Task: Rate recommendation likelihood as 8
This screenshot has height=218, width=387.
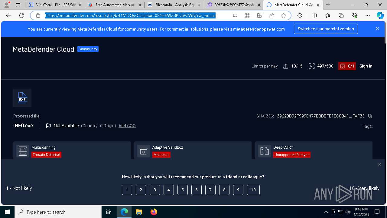Action: click(x=224, y=190)
